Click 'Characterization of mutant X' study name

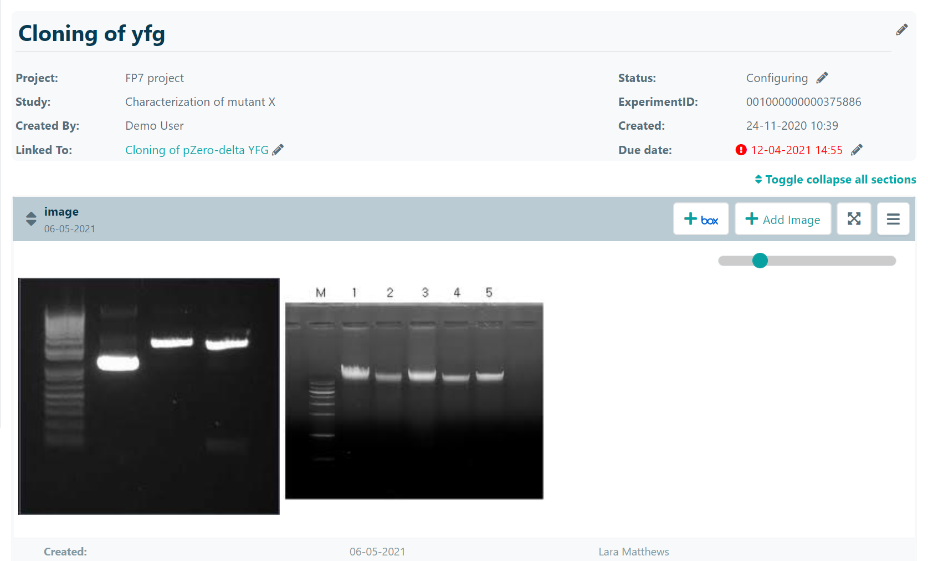pos(200,102)
